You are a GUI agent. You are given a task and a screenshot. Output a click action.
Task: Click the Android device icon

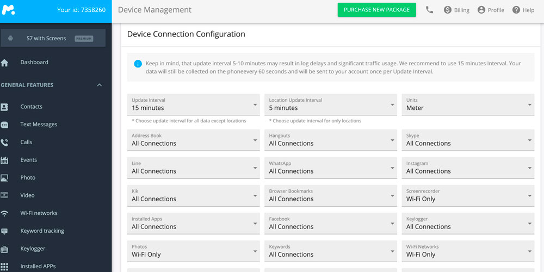pos(10,38)
